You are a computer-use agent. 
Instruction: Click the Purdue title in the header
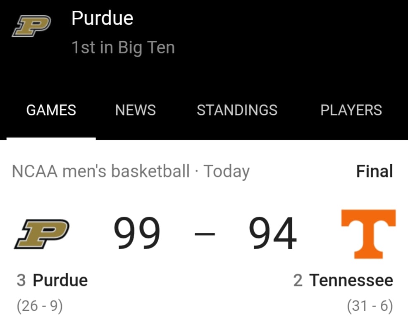tap(102, 18)
